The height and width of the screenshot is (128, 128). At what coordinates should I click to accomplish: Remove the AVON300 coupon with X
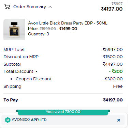[x=119, y=120]
